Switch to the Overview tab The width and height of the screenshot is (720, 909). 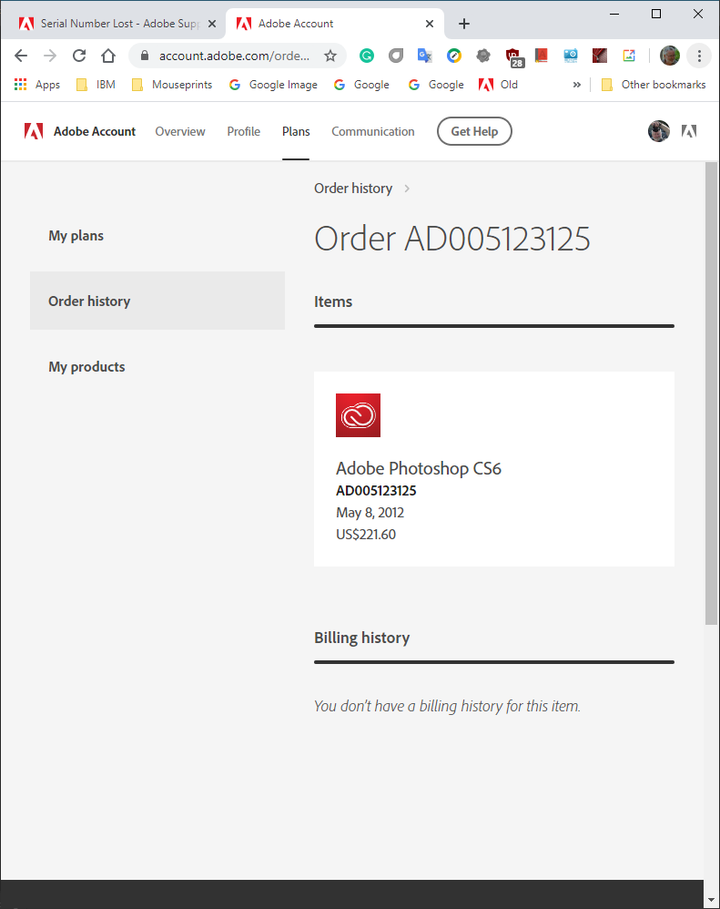coord(180,131)
